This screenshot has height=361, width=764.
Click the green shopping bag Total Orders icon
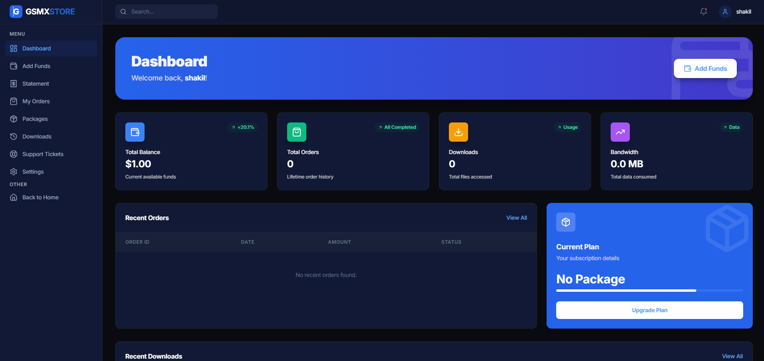tap(297, 132)
